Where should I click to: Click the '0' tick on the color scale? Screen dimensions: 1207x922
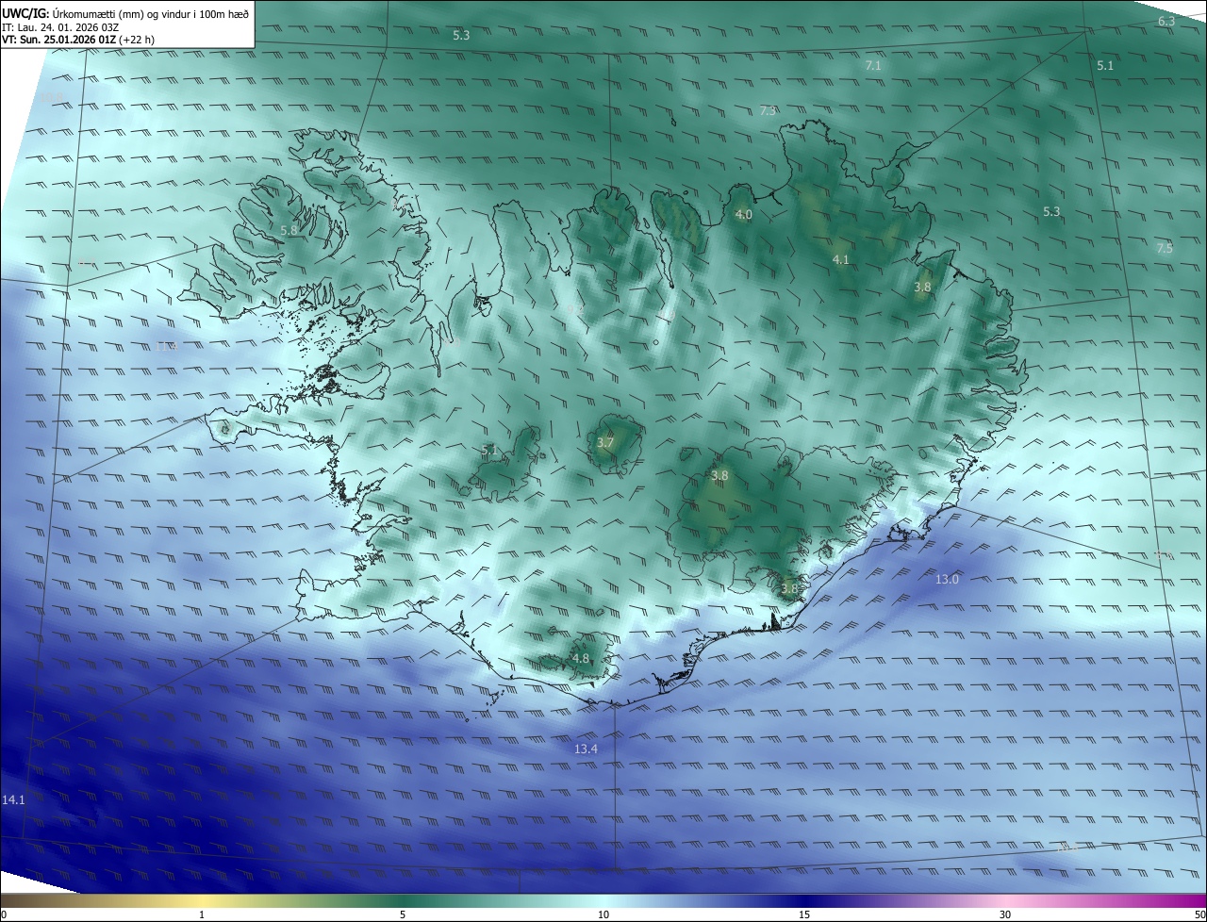coord(4,914)
